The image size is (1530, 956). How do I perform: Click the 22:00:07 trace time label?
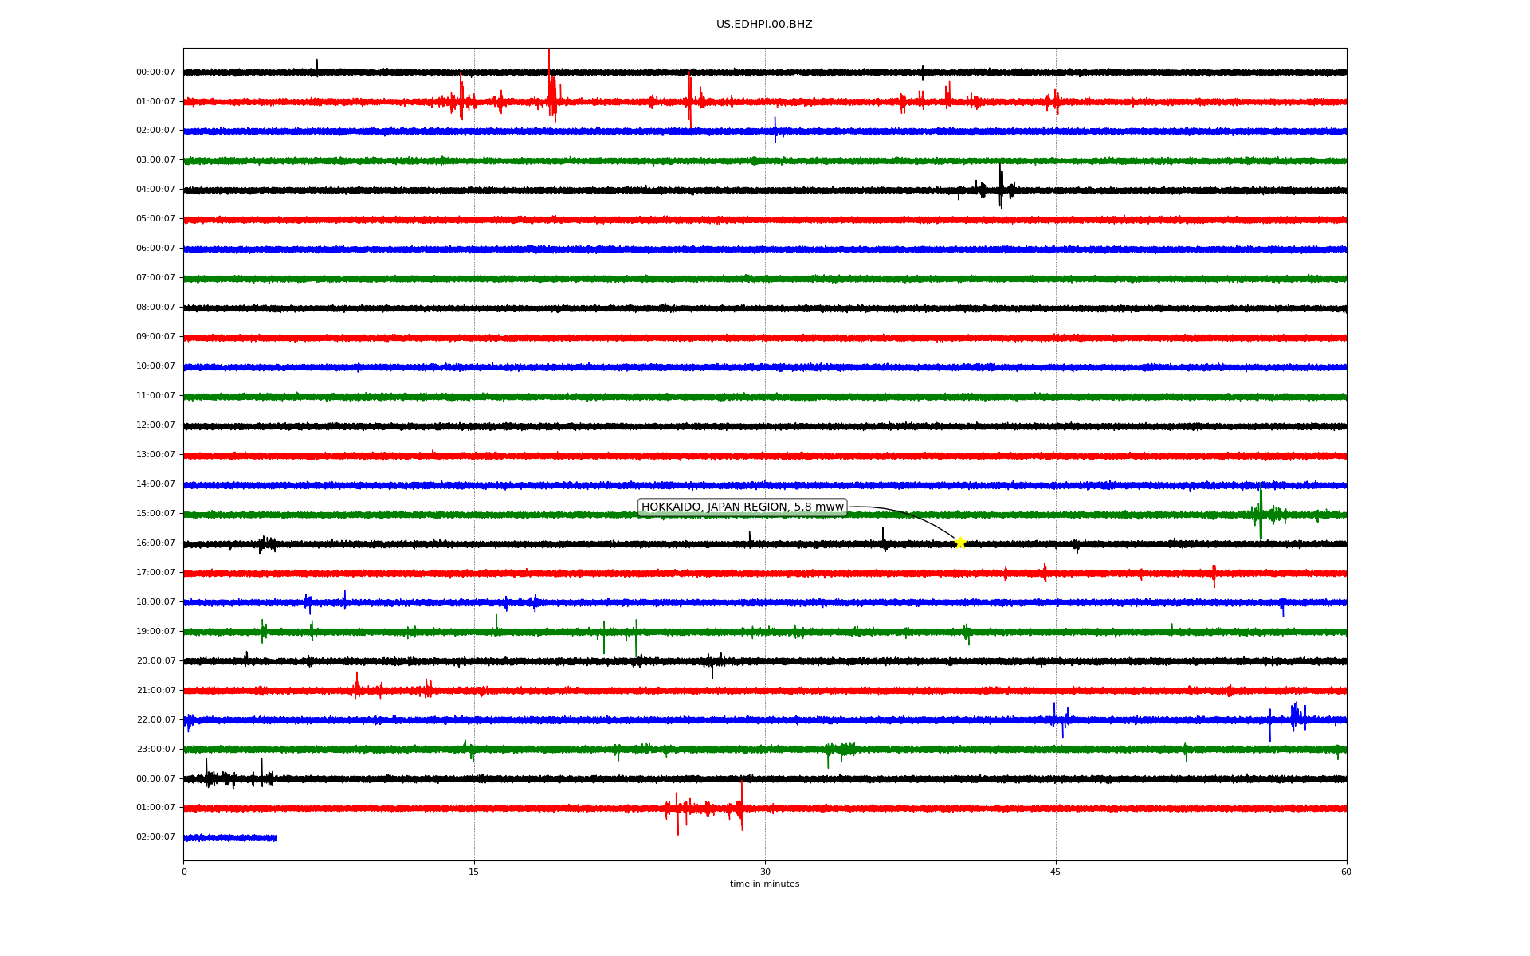coord(155,720)
